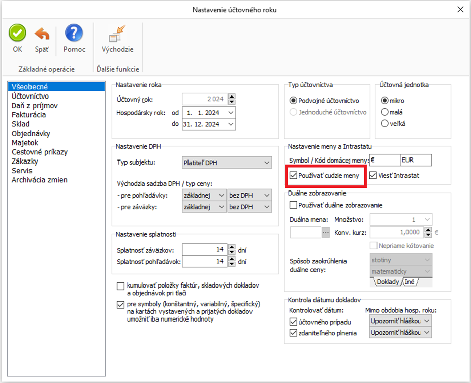Click ellipsis button next to Duálna mena
Screen dimensions: 471x383
pyautogui.click(x=326, y=232)
